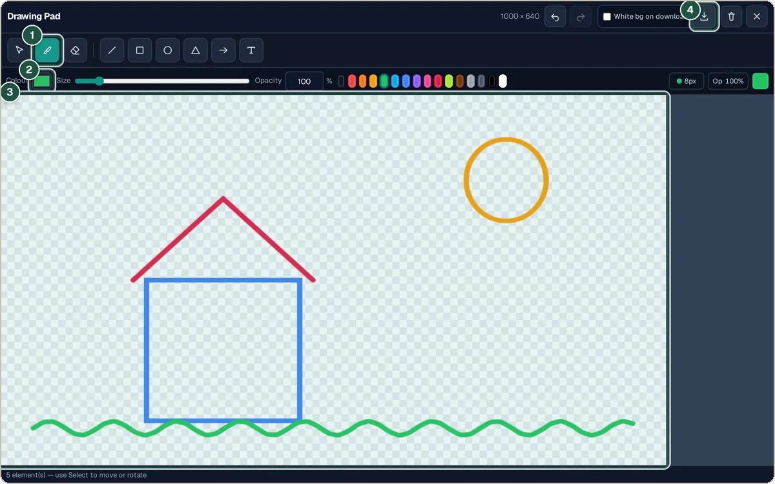Select the Text tool
775x484 pixels.
(x=251, y=50)
